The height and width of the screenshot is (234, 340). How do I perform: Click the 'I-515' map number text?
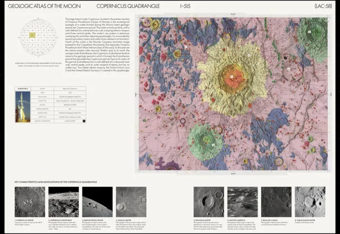[186, 6]
